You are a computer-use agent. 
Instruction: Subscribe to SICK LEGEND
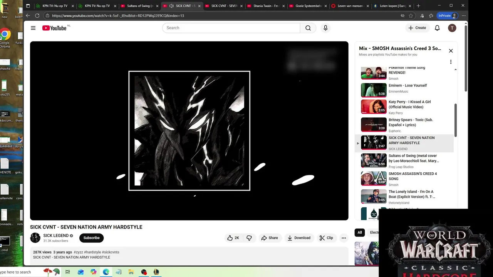tap(92, 238)
